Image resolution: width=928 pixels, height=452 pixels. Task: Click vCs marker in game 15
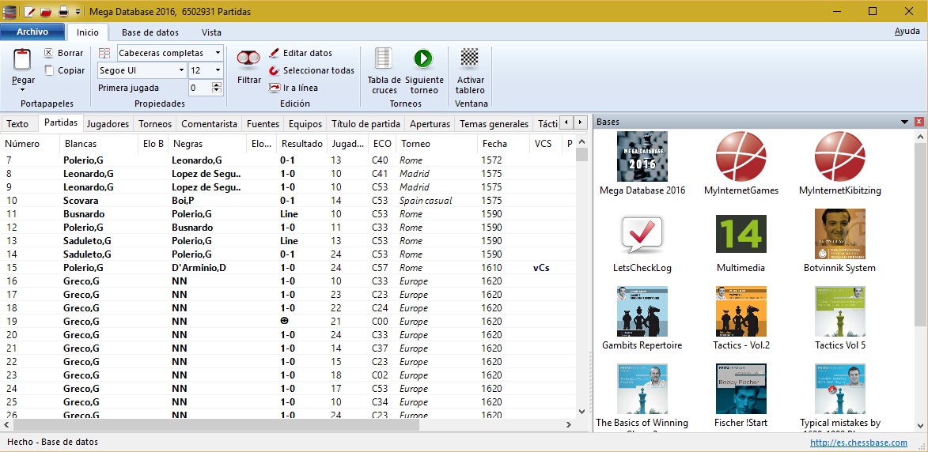541,268
